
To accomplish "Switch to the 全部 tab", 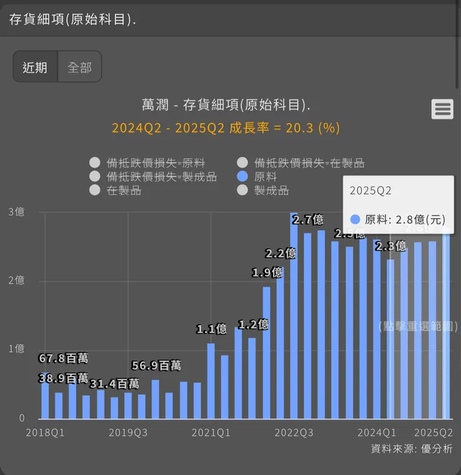I will (x=80, y=67).
